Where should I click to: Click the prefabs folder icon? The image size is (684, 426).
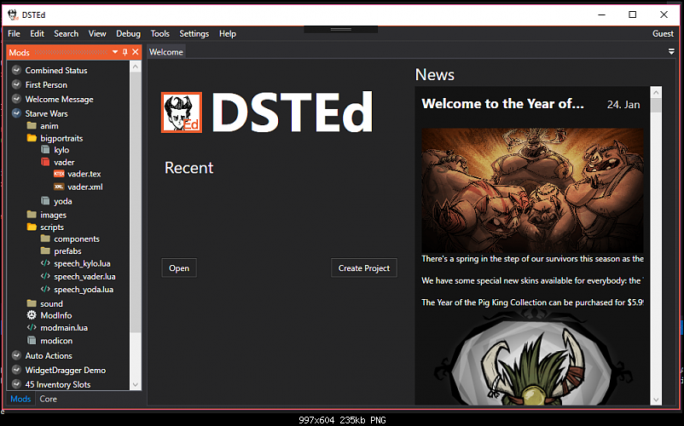point(45,250)
